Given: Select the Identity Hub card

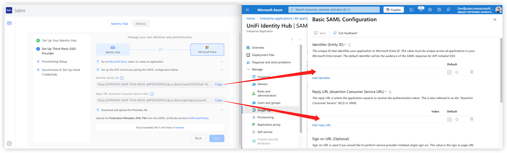Looking at the screenshot, I should pyautogui.click(x=113, y=50).
